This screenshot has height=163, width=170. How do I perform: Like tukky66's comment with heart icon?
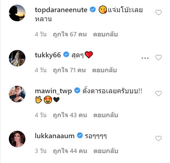(158, 58)
